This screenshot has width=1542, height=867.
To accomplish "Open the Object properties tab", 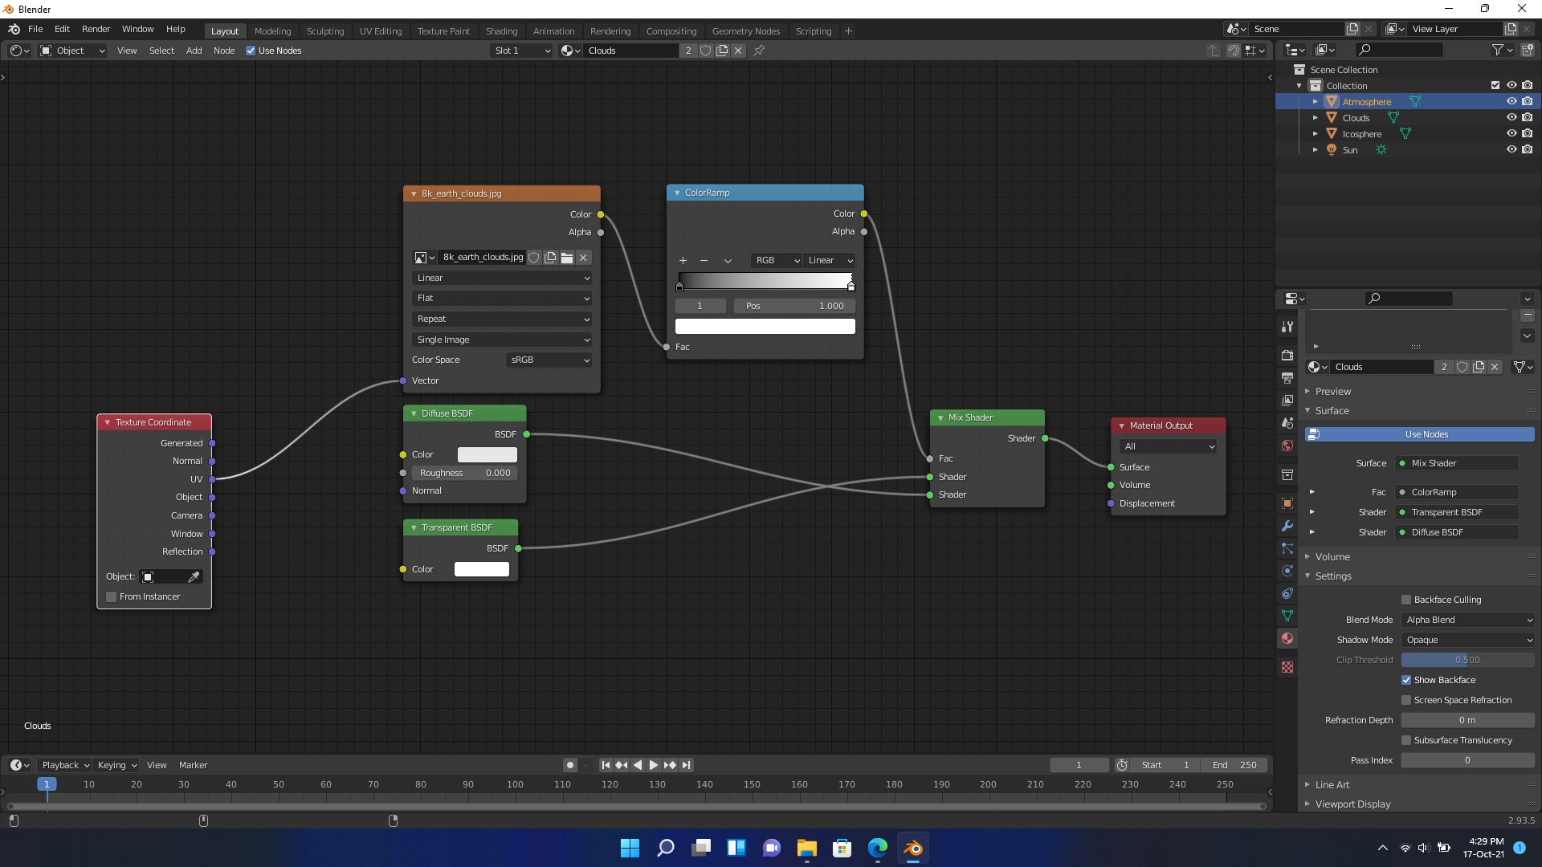I will click(1287, 503).
